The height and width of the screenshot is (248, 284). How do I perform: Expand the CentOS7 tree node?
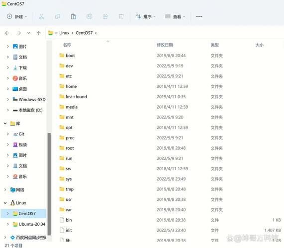[7, 213]
